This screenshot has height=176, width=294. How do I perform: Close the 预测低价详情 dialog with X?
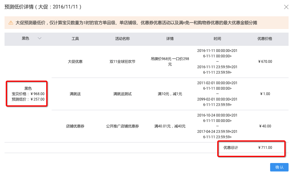(286, 7)
